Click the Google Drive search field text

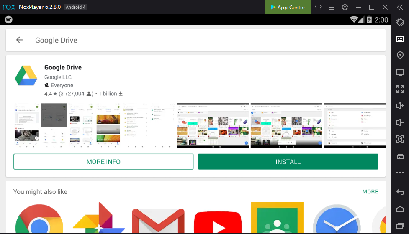[x=56, y=40]
